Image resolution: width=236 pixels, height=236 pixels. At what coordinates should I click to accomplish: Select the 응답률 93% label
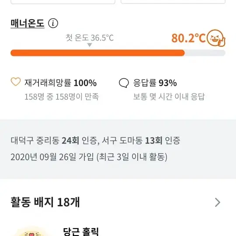[x=155, y=83]
